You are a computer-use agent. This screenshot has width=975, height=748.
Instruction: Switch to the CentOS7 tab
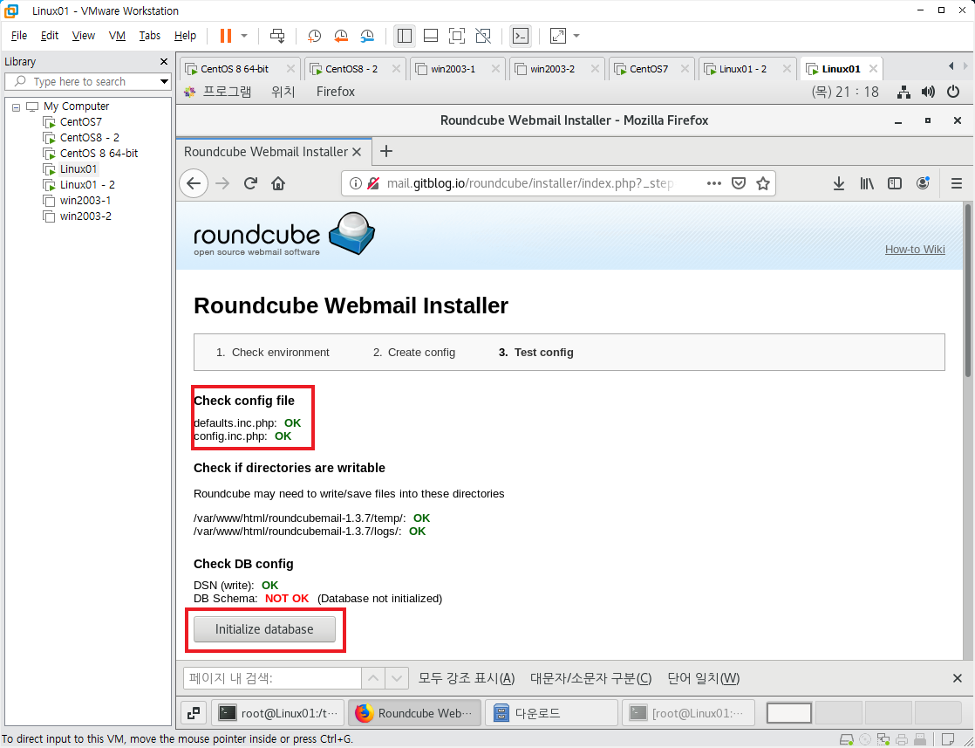tap(649, 69)
